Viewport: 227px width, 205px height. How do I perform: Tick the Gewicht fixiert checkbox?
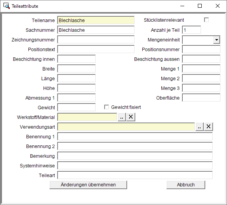tap(107, 107)
